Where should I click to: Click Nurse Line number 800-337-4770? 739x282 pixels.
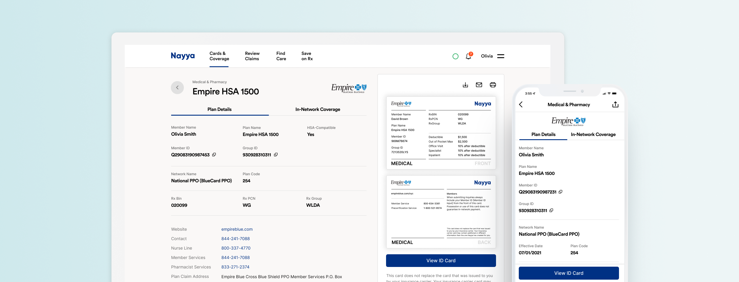coord(236,248)
